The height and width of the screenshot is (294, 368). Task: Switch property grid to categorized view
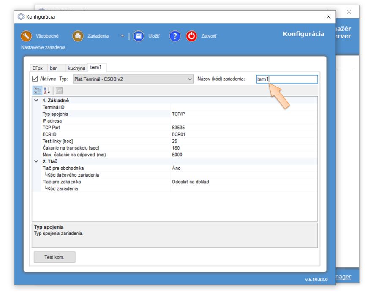pos(37,90)
